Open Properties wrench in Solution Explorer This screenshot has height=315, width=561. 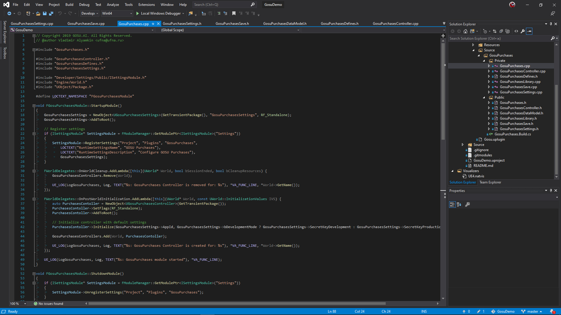(x=523, y=31)
